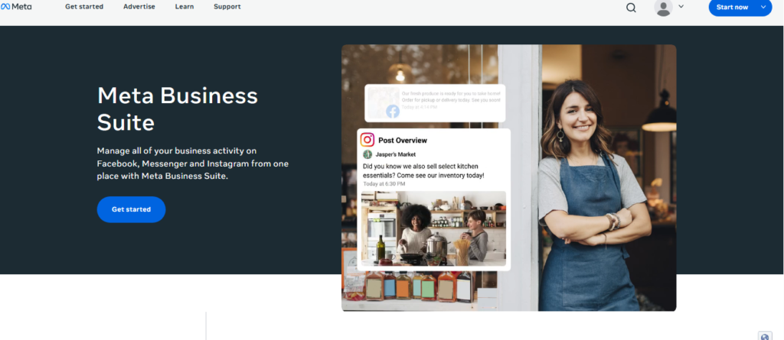Image resolution: width=784 pixels, height=340 pixels.
Task: Open the Learn menu
Action: click(x=185, y=6)
